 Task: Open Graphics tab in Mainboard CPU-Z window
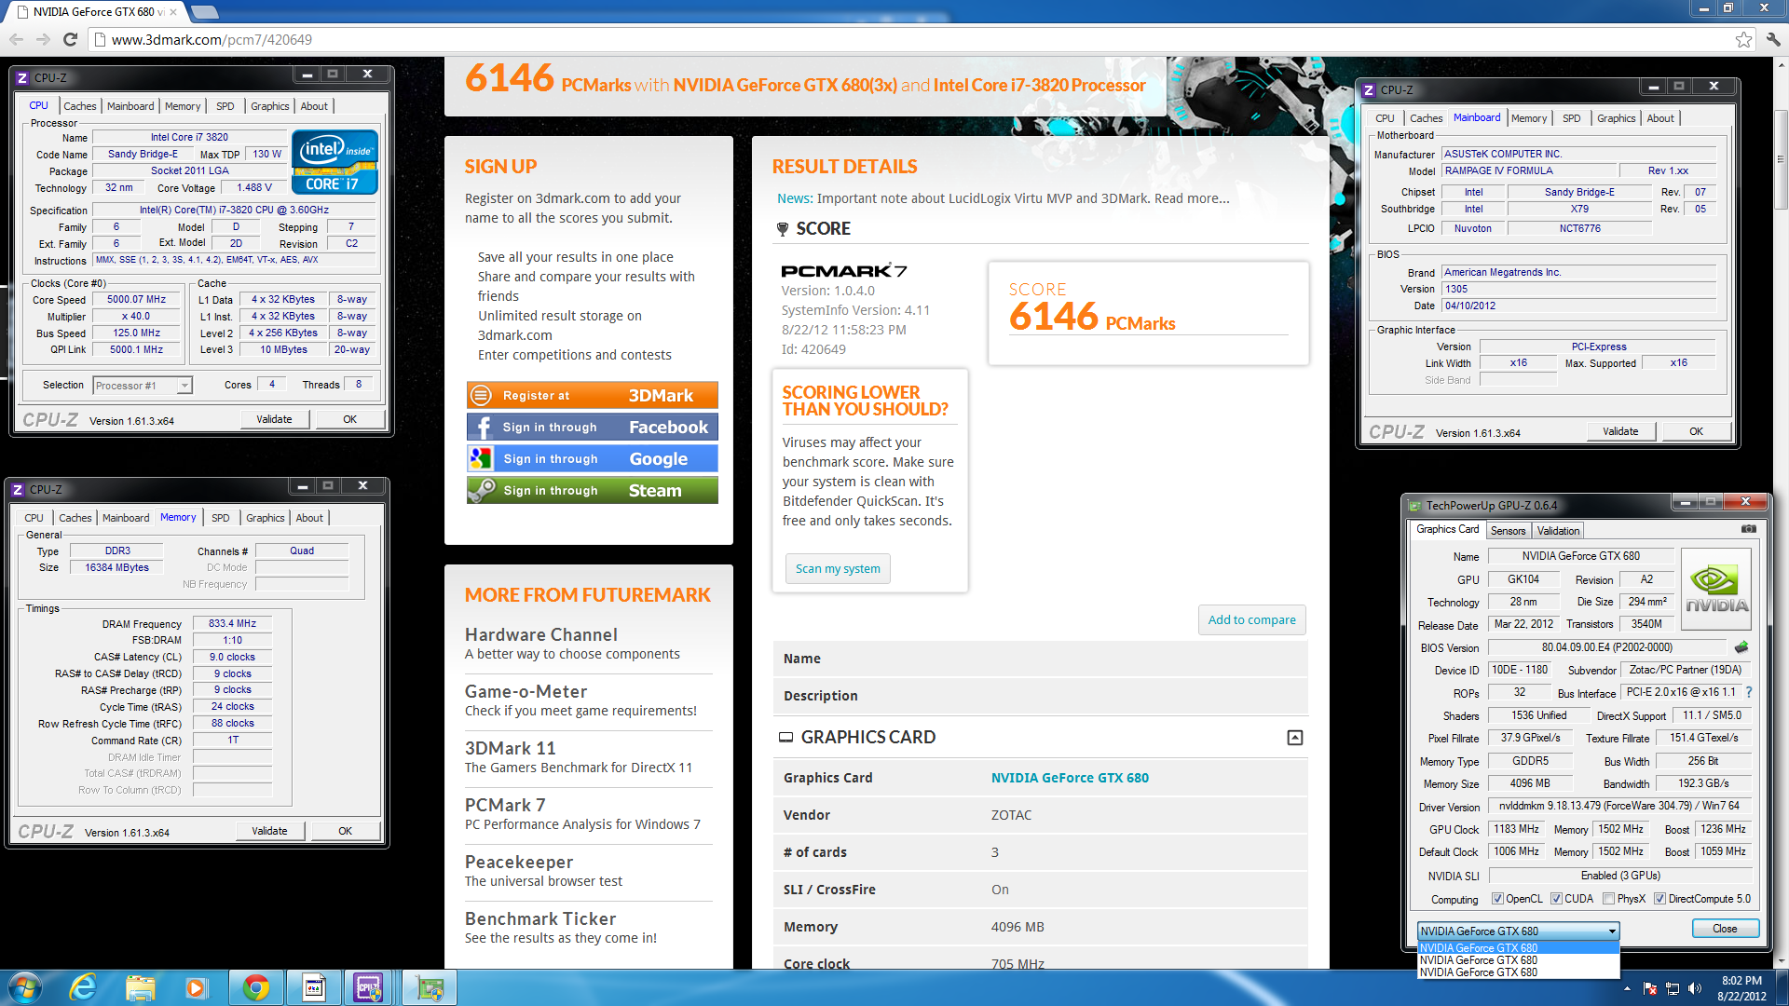click(1616, 118)
